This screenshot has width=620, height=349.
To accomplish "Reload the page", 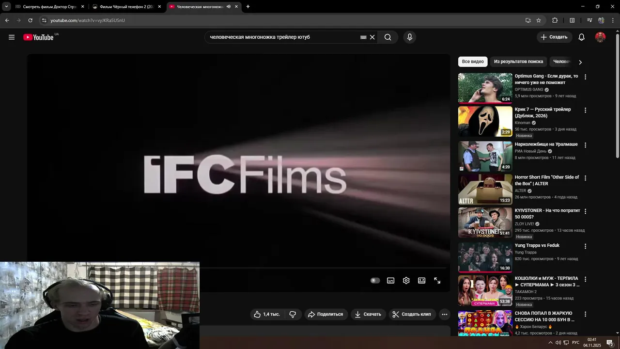I will point(30,20).
